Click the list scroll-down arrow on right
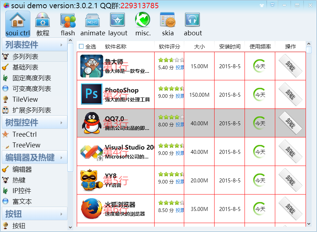Image resolution: width=317 pixels, height=232 pixels. pyautogui.click(x=309, y=224)
